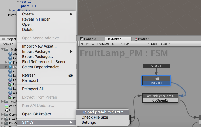201x127 pixels.
Task: Open the Prefab dropdown in PlayMaker toolbar
Action: (x=165, y=44)
